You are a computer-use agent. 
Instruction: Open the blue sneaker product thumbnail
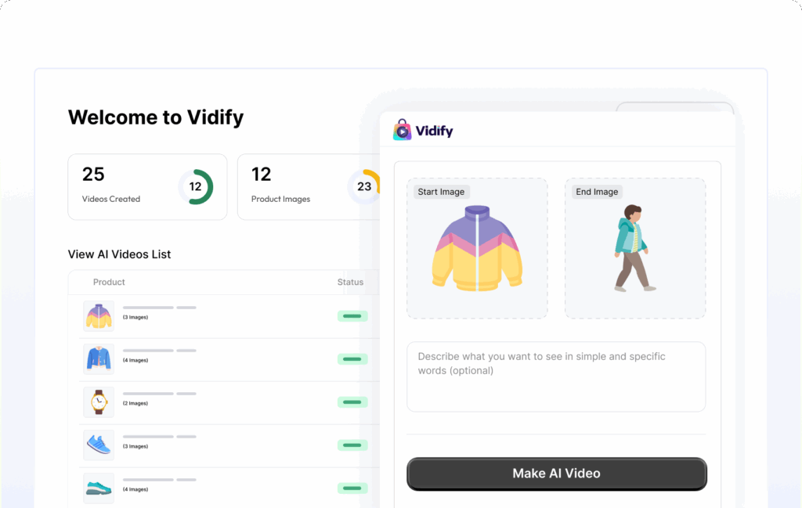click(99, 445)
